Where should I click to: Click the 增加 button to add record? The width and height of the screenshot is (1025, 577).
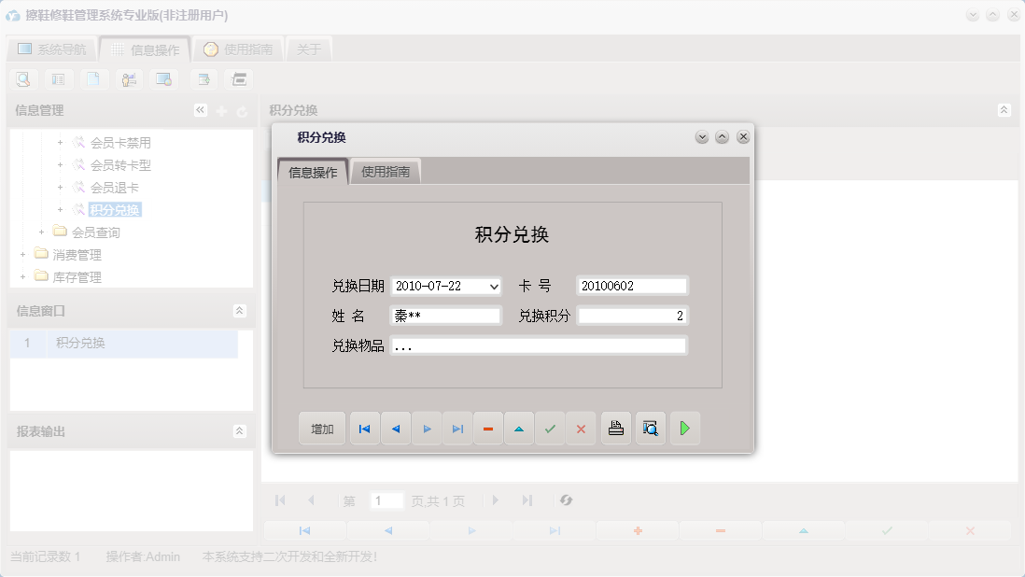point(321,428)
